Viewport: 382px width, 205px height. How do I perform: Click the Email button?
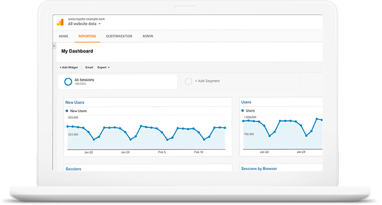coord(89,67)
